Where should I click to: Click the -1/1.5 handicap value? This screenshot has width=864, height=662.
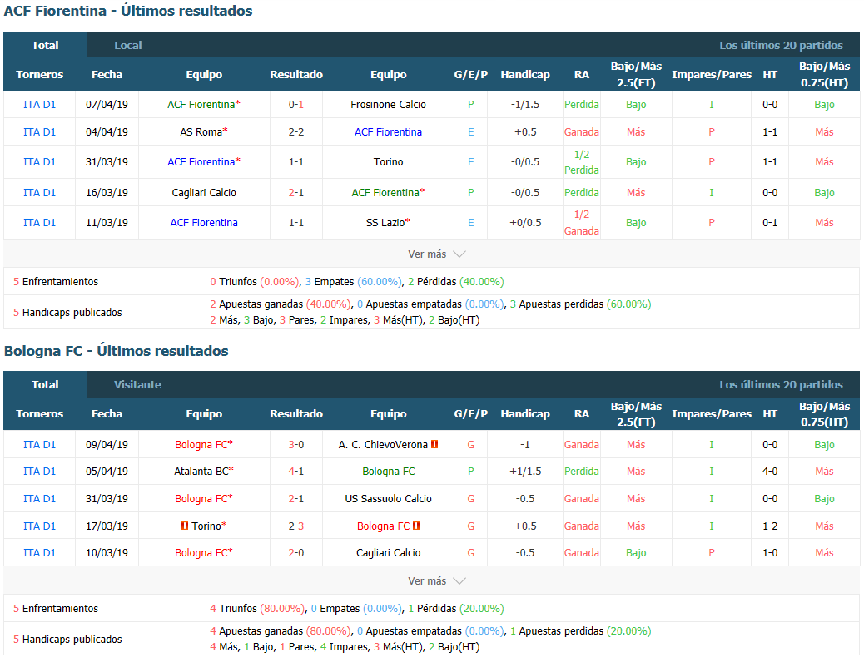point(525,104)
